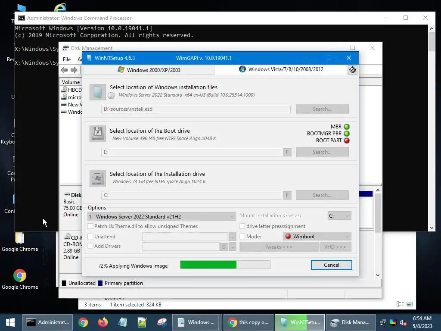
Task: Click the Unattend file path field
Action: pos(185,237)
